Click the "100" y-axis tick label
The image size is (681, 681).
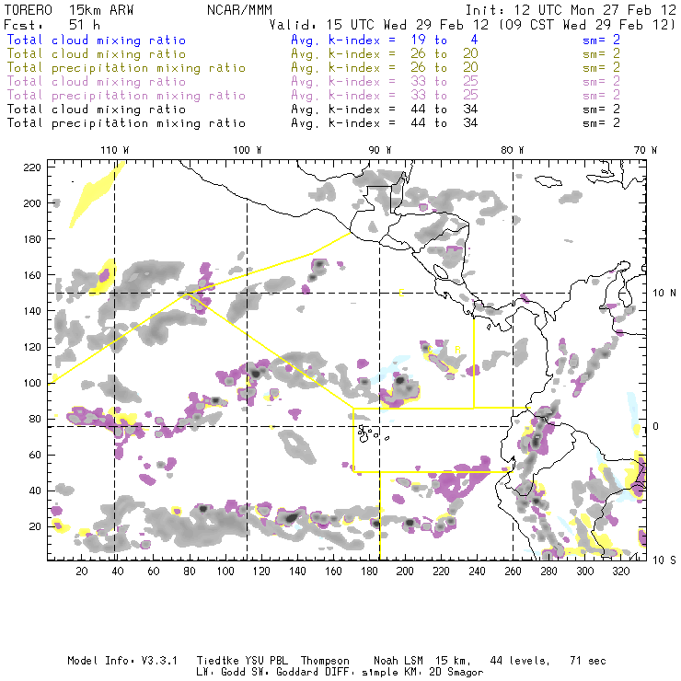[x=32, y=383]
